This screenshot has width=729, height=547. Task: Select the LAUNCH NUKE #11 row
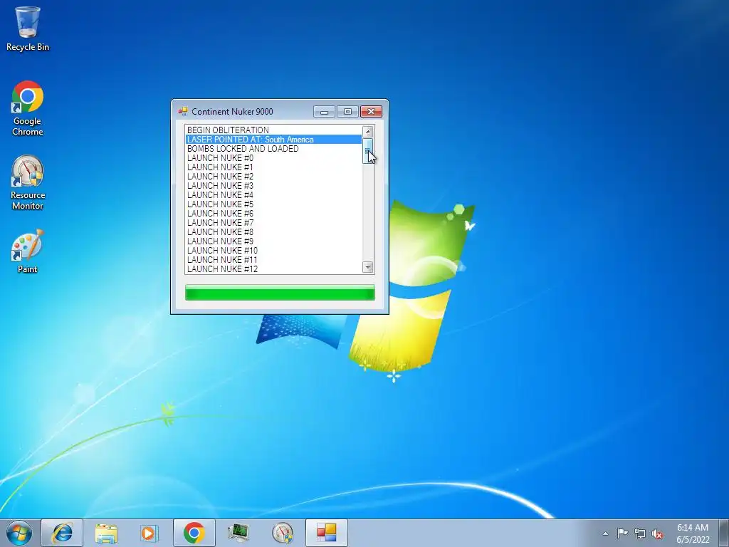pyautogui.click(x=273, y=260)
